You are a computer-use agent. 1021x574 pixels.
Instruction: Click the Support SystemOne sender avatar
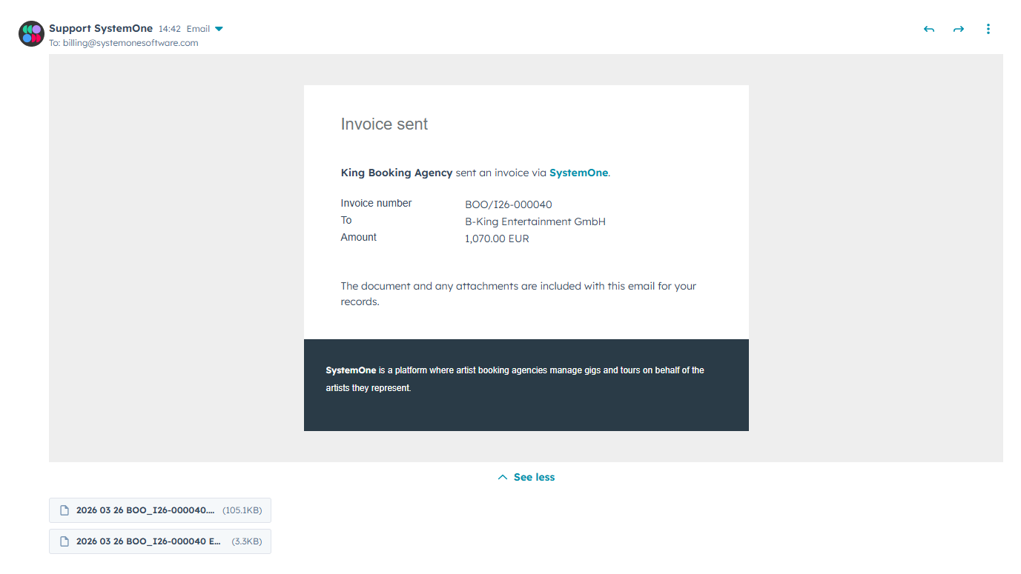pos(31,33)
